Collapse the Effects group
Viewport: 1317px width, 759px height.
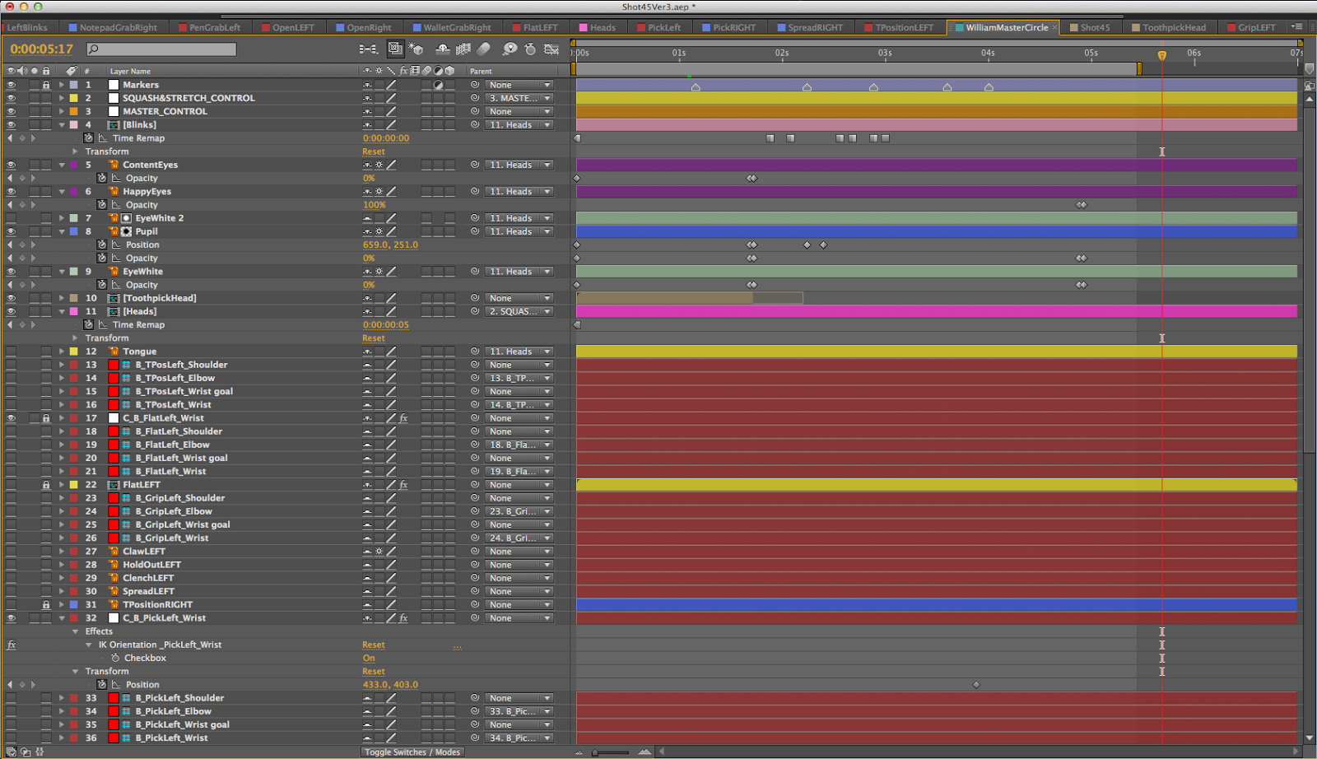(x=75, y=631)
